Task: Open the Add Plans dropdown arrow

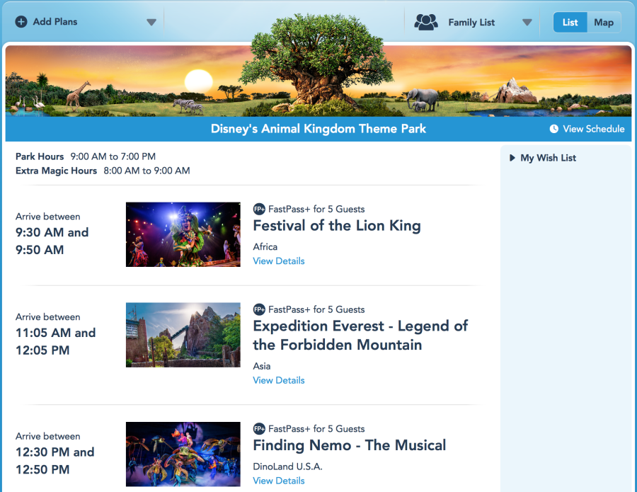Action: pos(151,23)
